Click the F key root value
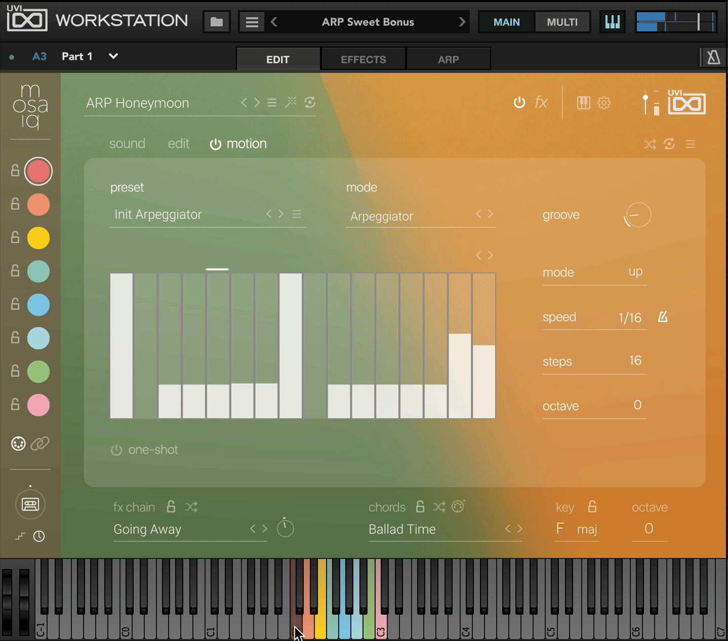Image resolution: width=728 pixels, height=641 pixels. [560, 529]
